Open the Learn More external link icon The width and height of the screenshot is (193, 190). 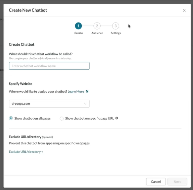click(87, 91)
